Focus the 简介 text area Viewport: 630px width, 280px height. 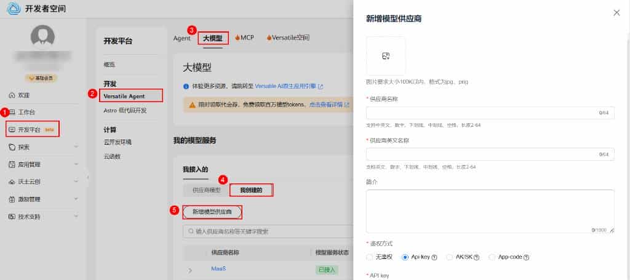[490, 212]
